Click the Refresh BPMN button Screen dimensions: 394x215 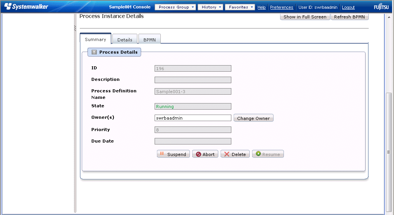pyautogui.click(x=349, y=17)
